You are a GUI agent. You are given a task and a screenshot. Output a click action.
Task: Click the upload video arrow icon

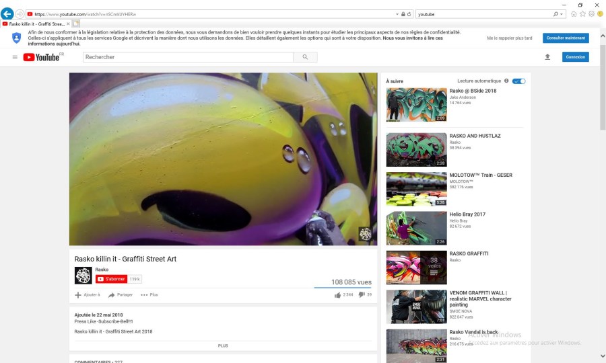pyautogui.click(x=547, y=57)
